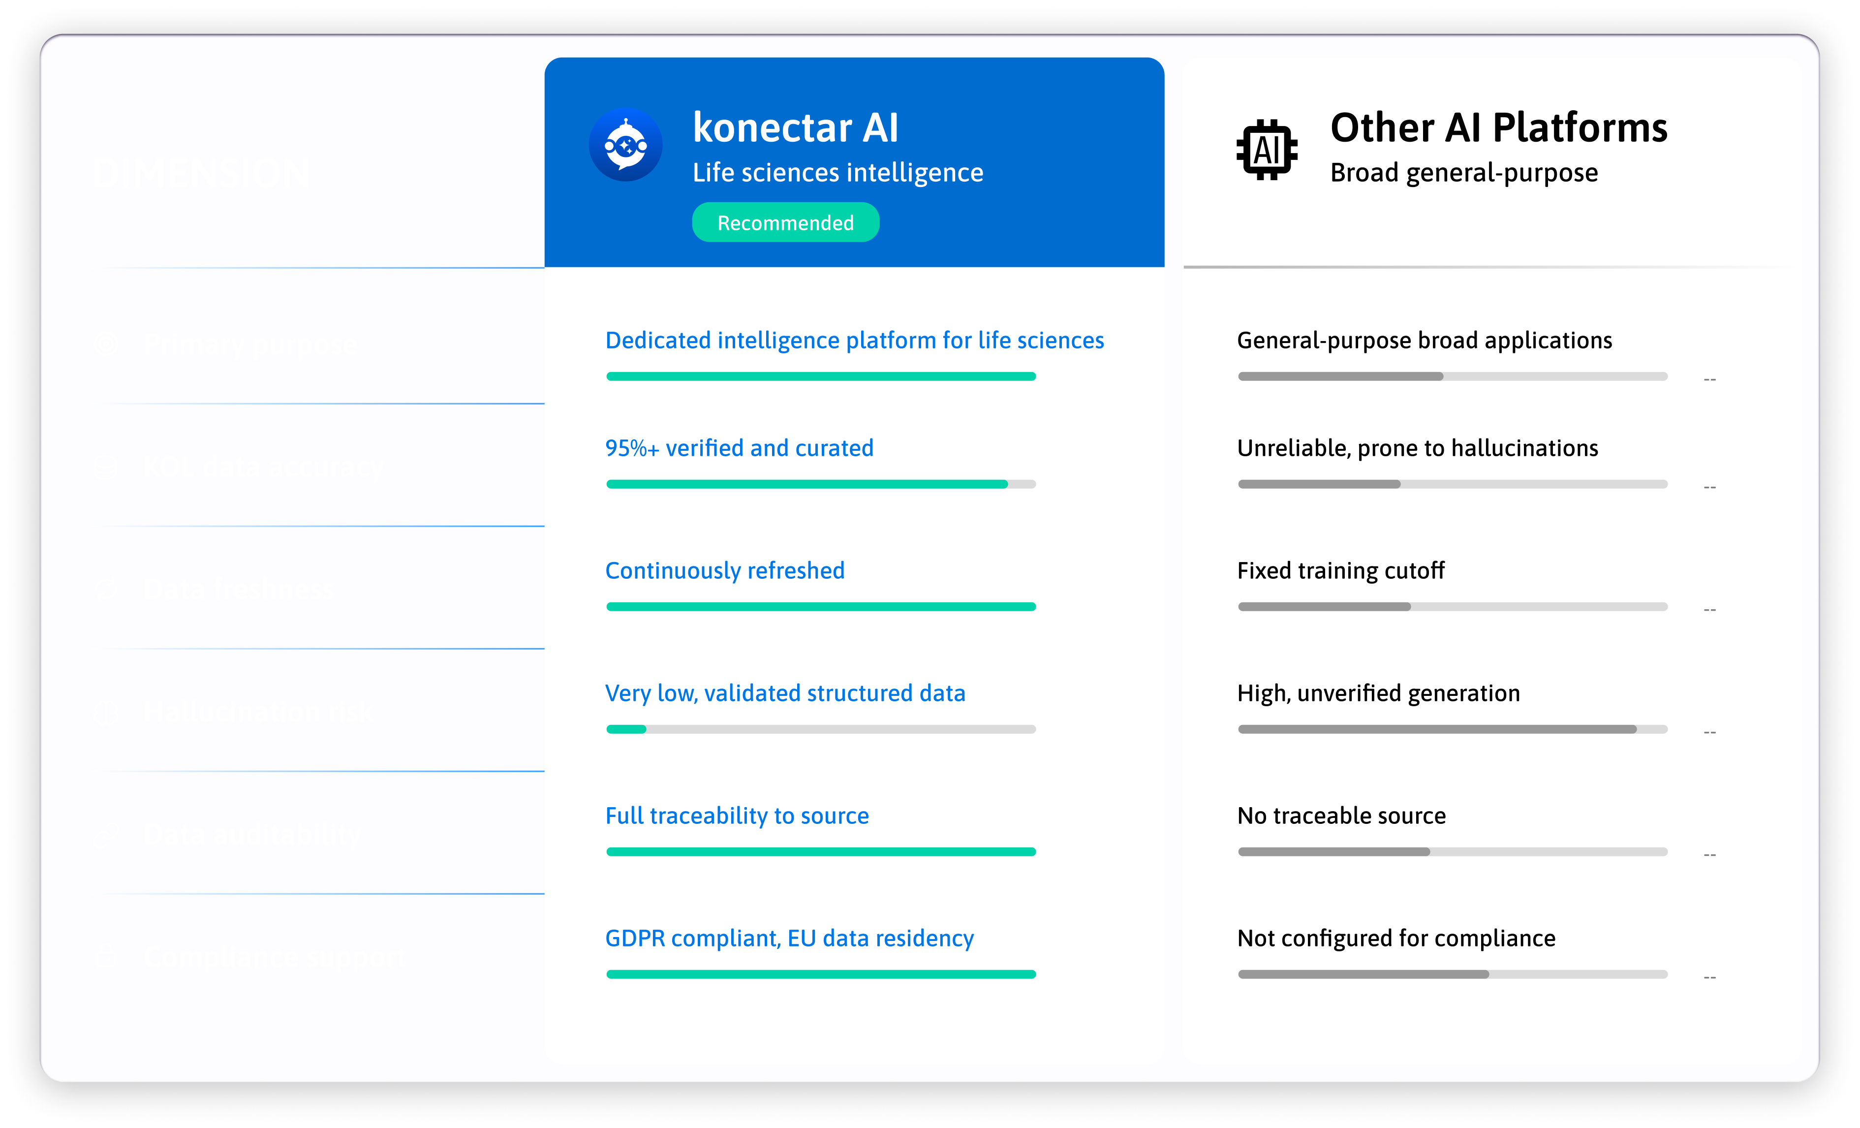Viewport: 1860px width, 1128px height.
Task: Open 'Dedicated intelligence platform for life sciences' text
Action: click(855, 341)
